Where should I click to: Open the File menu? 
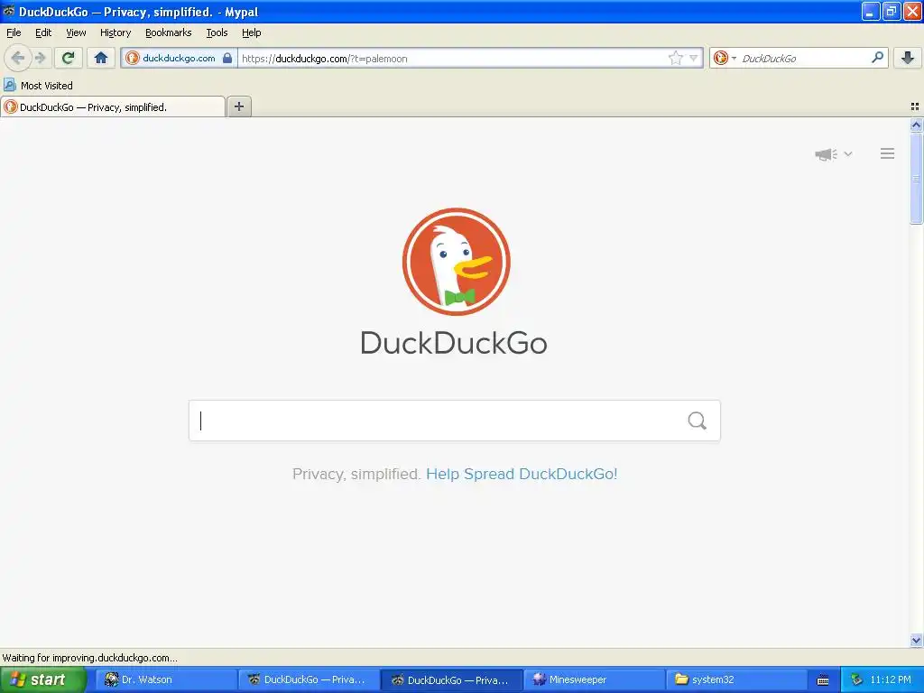pyautogui.click(x=14, y=32)
